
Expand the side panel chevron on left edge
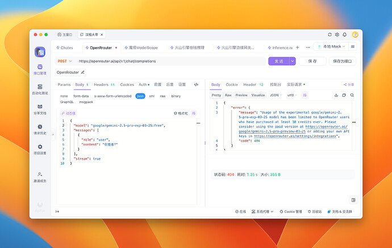(x=53, y=134)
